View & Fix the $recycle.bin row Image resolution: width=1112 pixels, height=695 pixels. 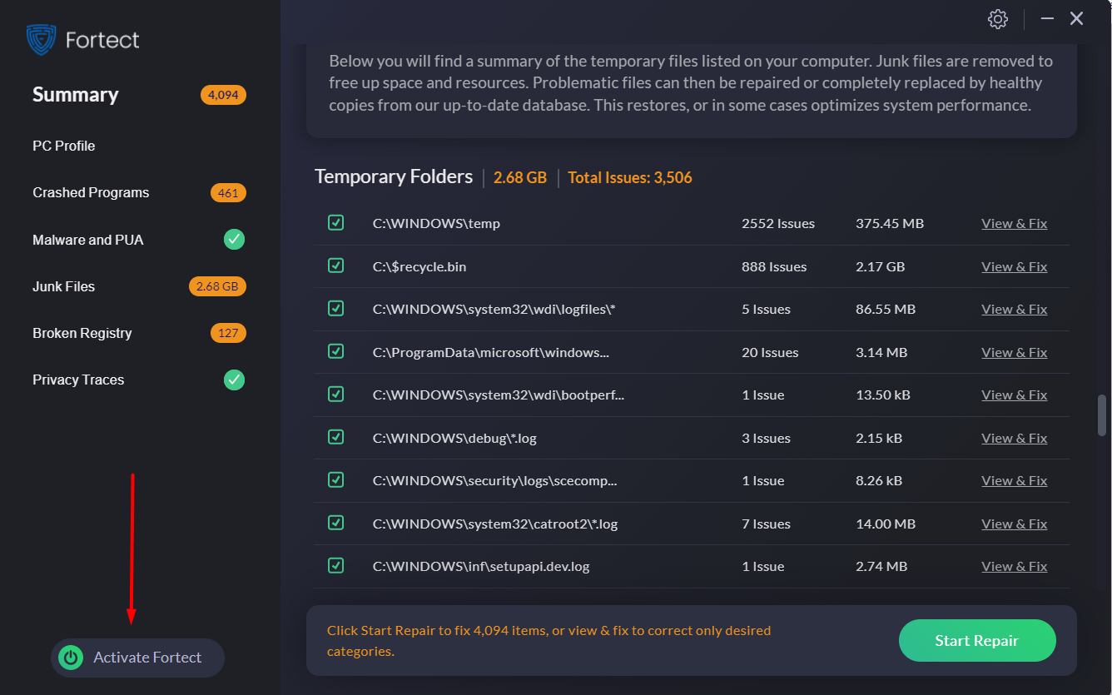[1015, 266]
